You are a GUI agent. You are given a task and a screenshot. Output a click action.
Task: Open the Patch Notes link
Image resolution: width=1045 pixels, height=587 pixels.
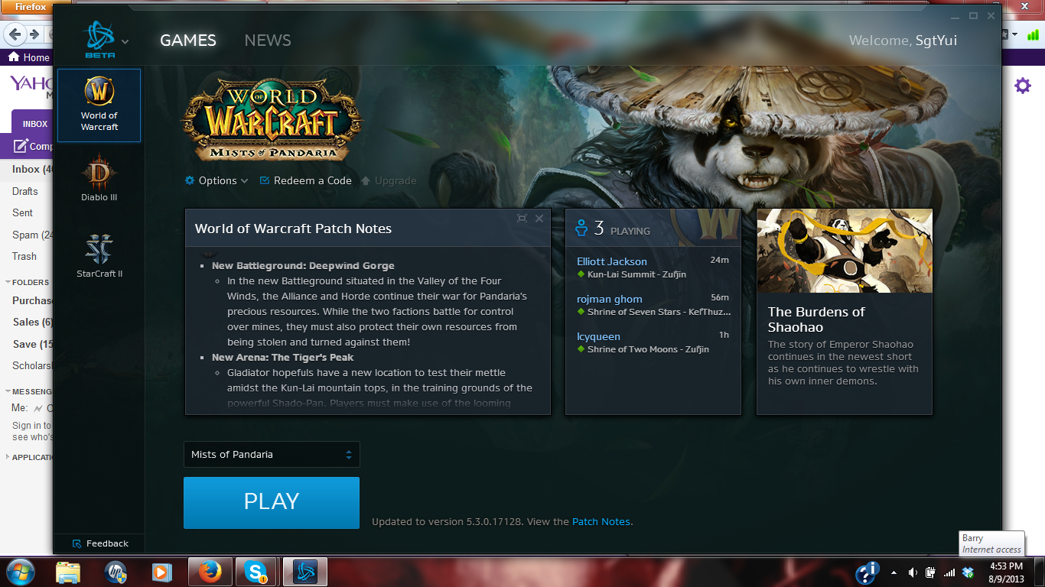click(x=601, y=521)
